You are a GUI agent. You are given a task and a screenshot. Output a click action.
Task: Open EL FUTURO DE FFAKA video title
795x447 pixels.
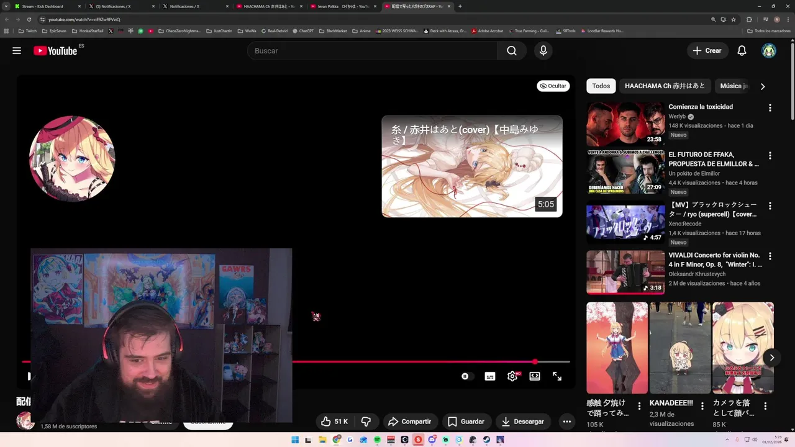[714, 160]
